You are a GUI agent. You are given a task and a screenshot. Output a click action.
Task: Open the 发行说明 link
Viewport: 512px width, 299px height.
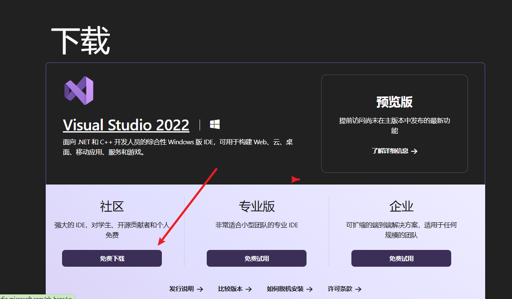pyautogui.click(x=186, y=289)
